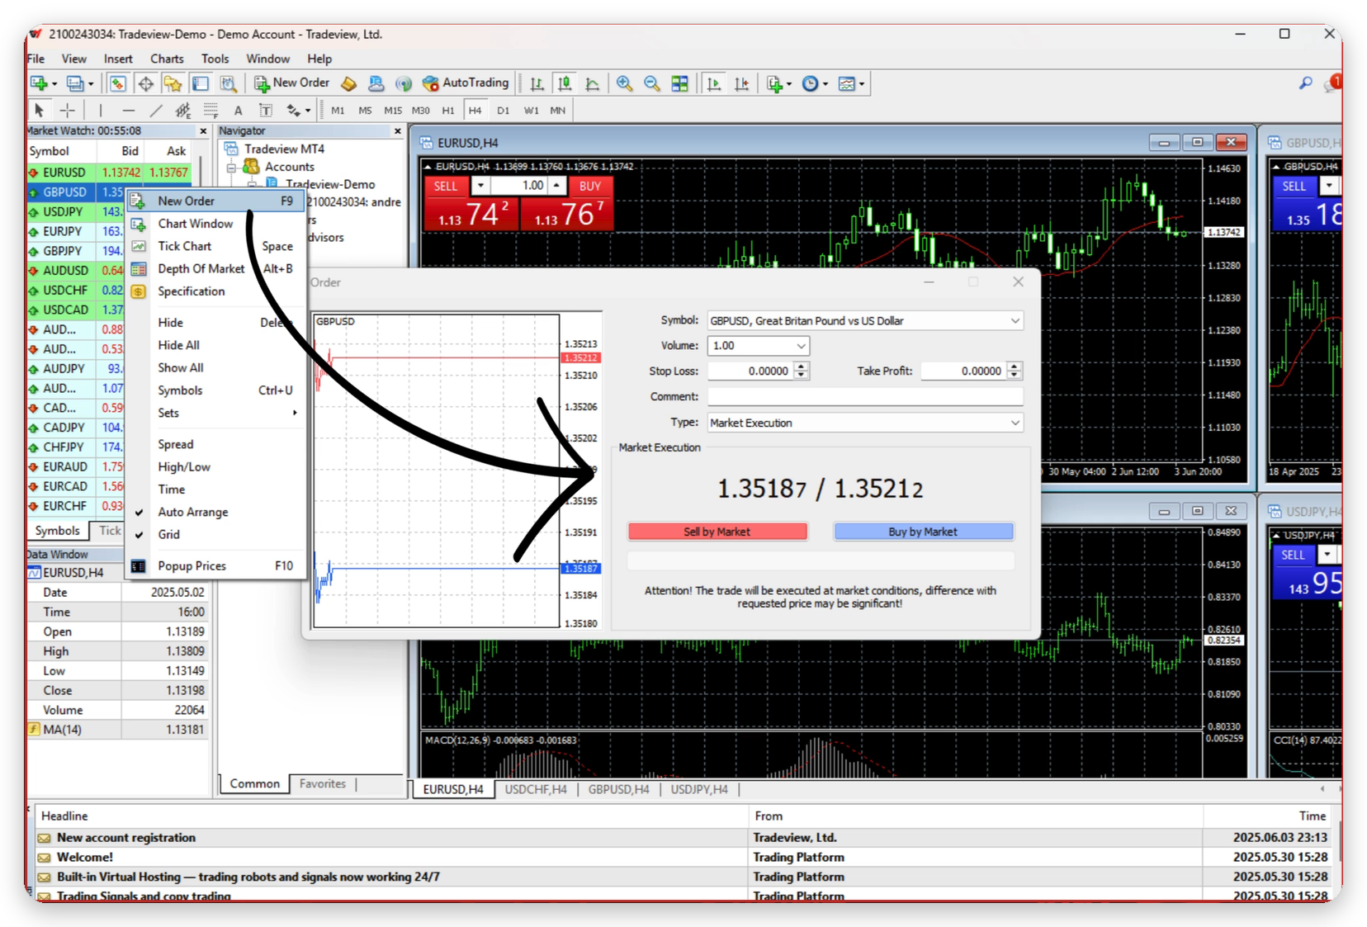Click the zoom out chart icon
Image resolution: width=1367 pixels, height=927 pixels.
[652, 83]
